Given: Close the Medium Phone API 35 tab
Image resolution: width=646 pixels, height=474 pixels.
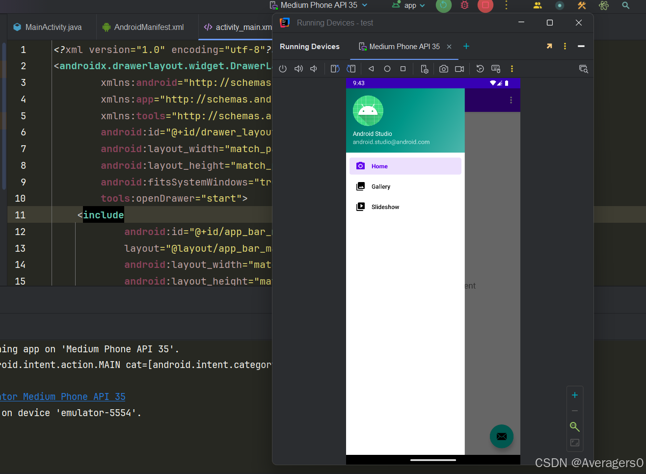Looking at the screenshot, I should pyautogui.click(x=449, y=47).
